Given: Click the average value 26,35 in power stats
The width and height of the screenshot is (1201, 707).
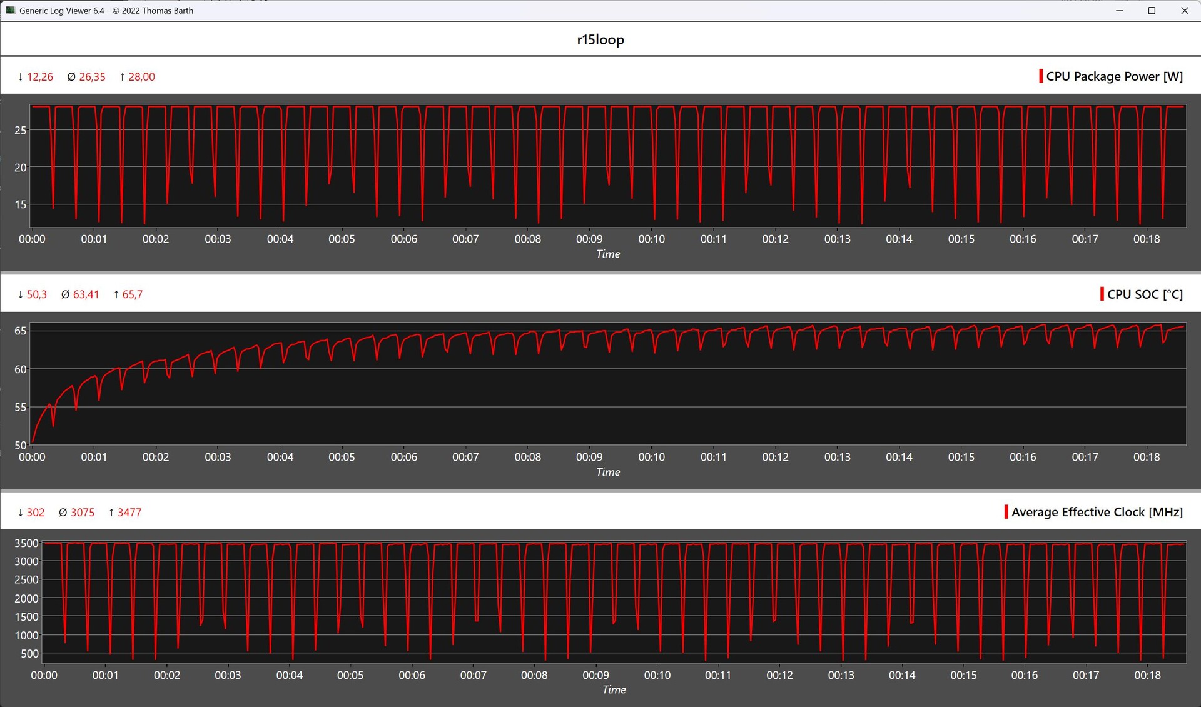Looking at the screenshot, I should click(92, 77).
